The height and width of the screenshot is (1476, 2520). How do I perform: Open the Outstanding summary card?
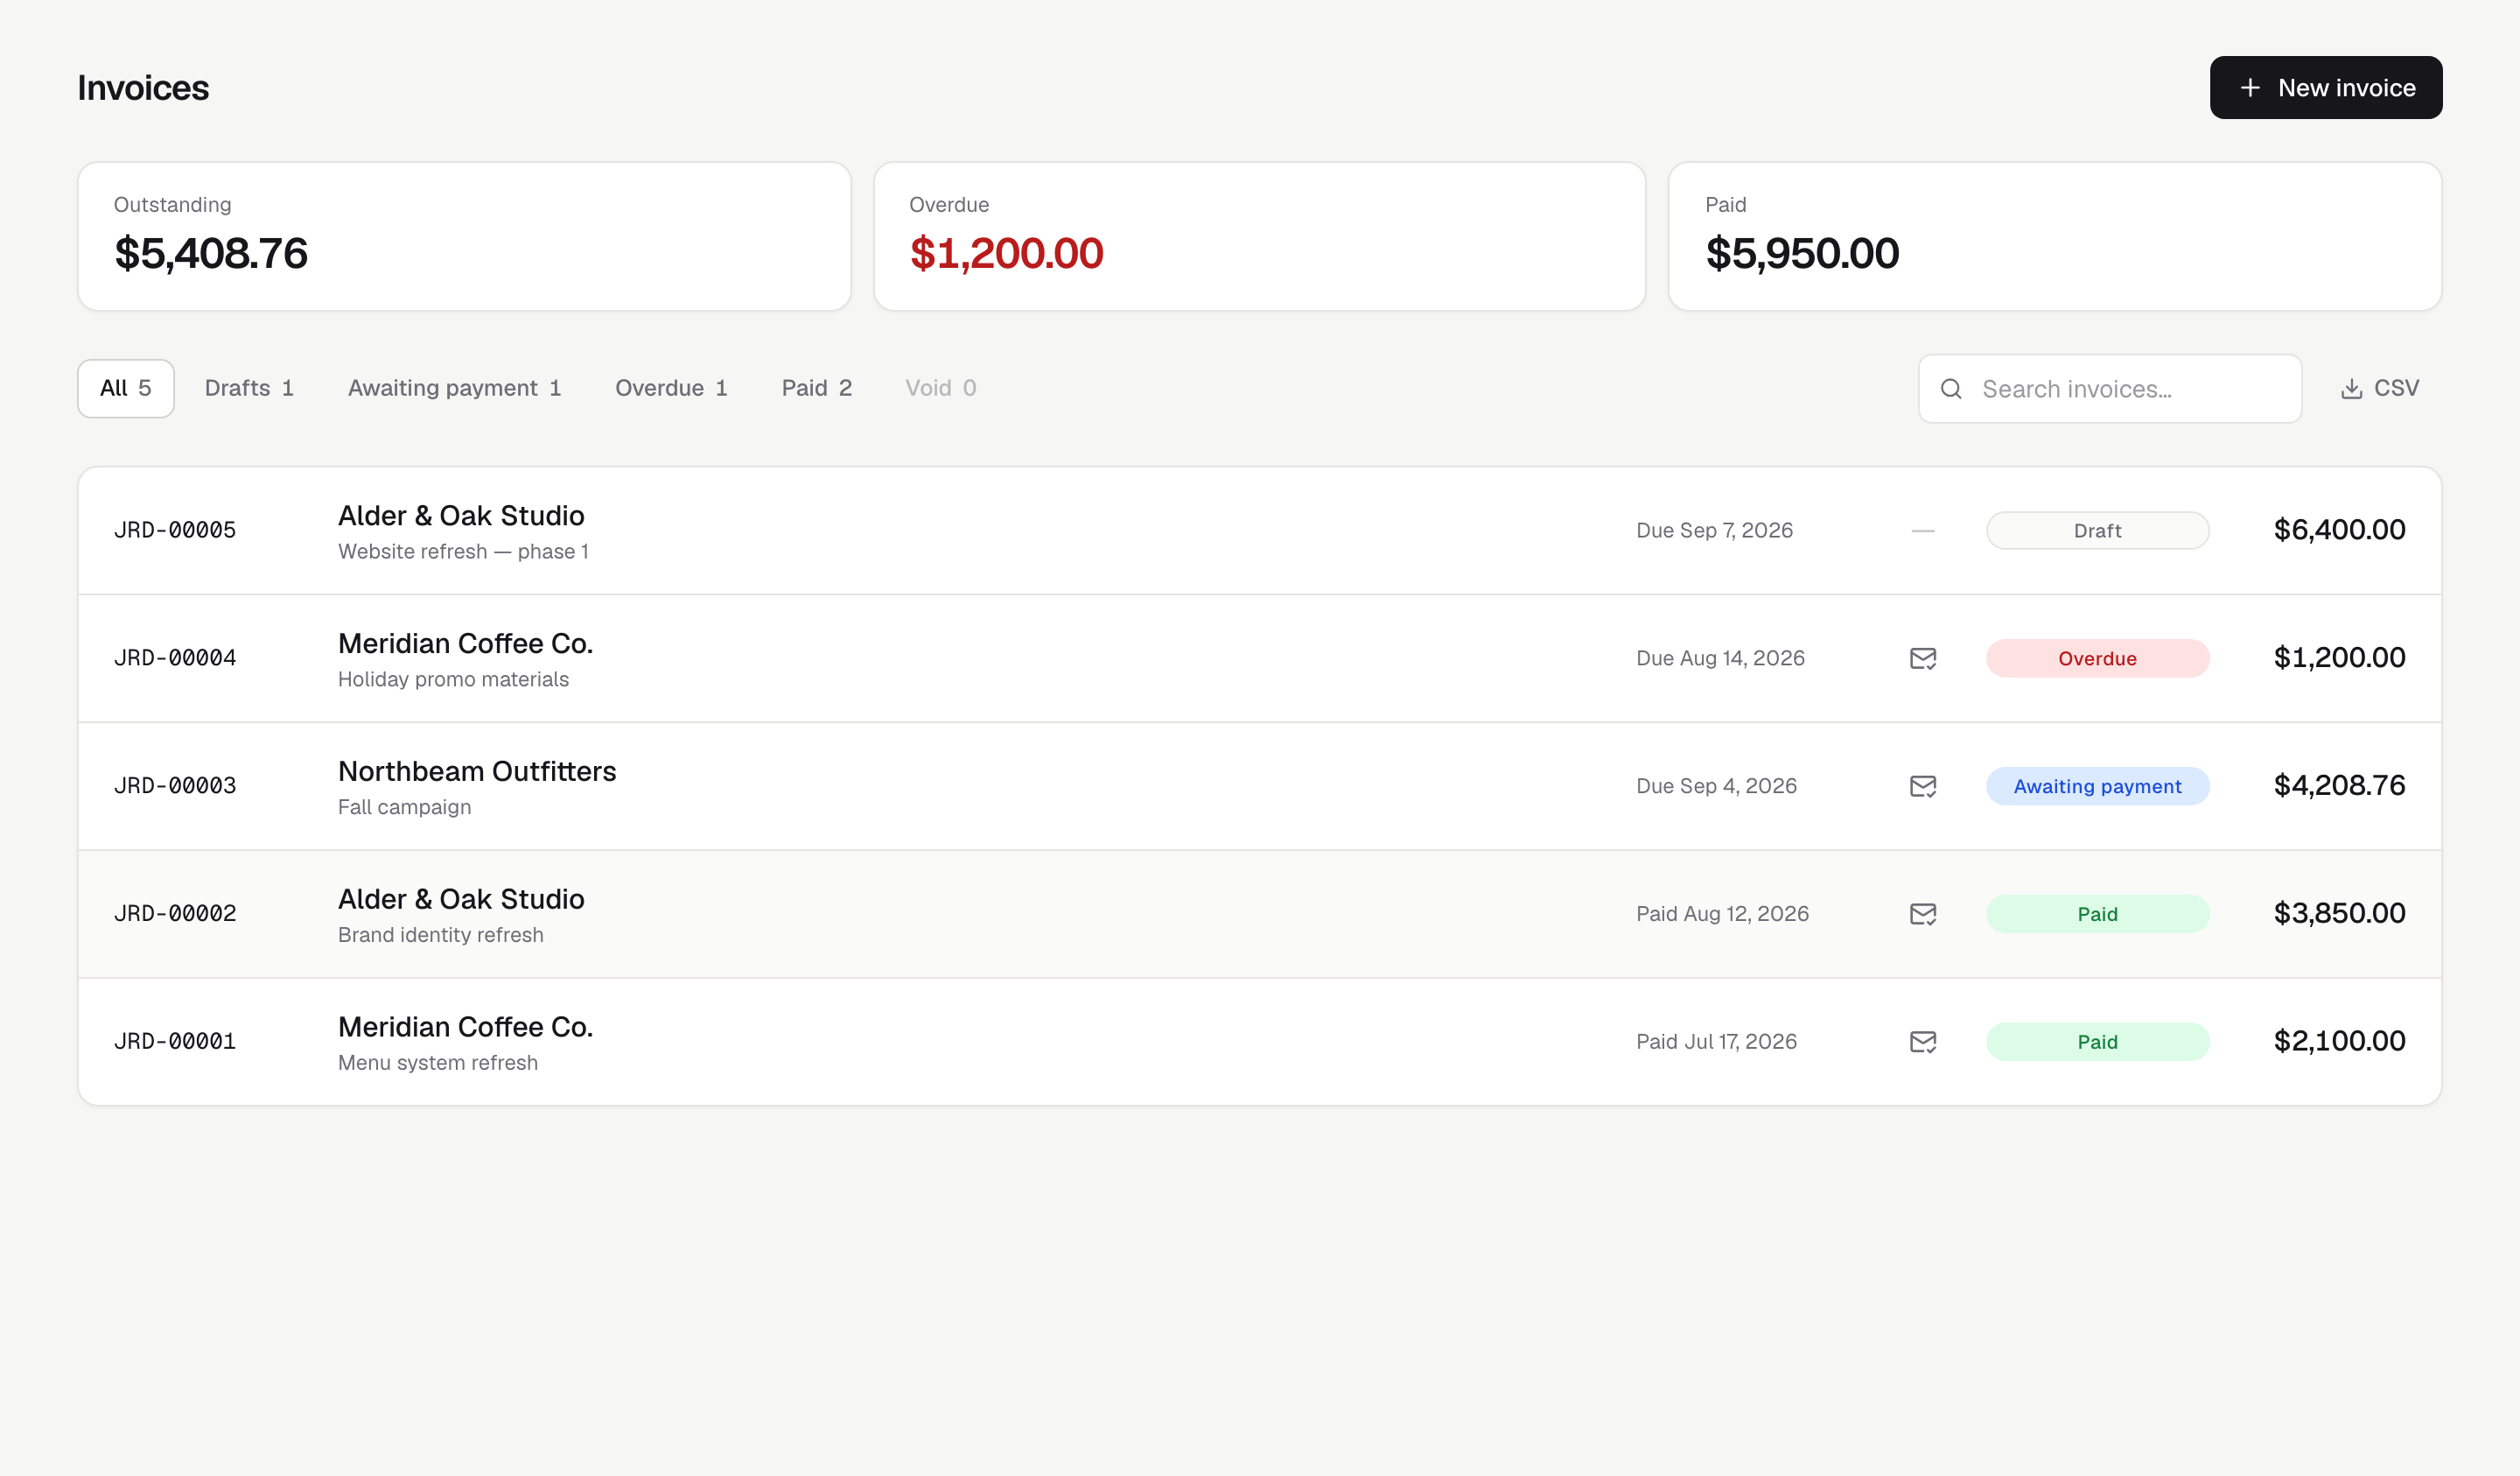tap(464, 236)
